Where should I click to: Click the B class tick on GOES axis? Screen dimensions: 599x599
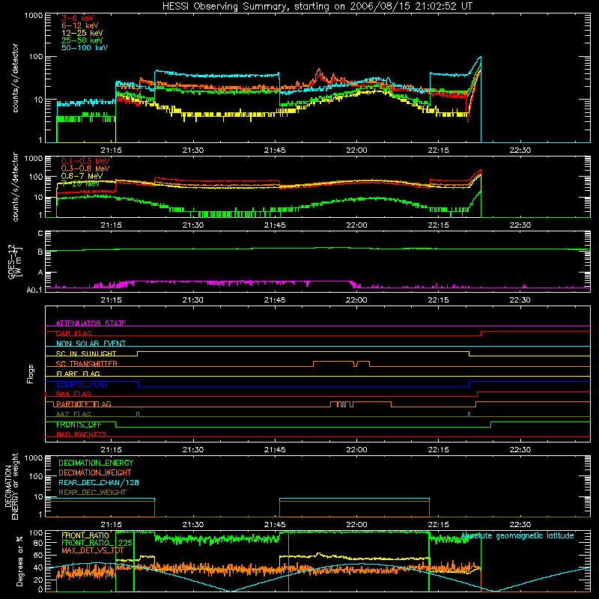(x=40, y=252)
